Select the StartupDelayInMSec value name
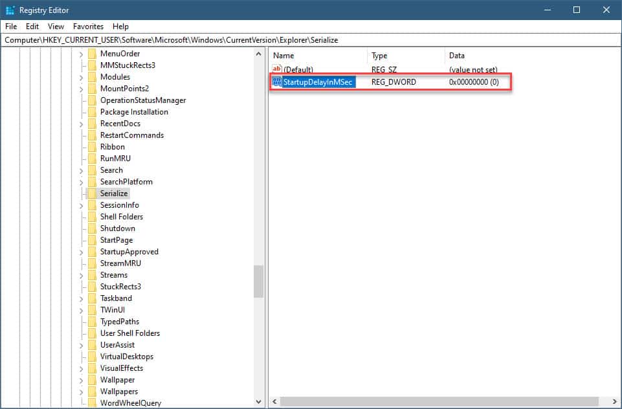This screenshot has height=409, width=622. coord(318,82)
